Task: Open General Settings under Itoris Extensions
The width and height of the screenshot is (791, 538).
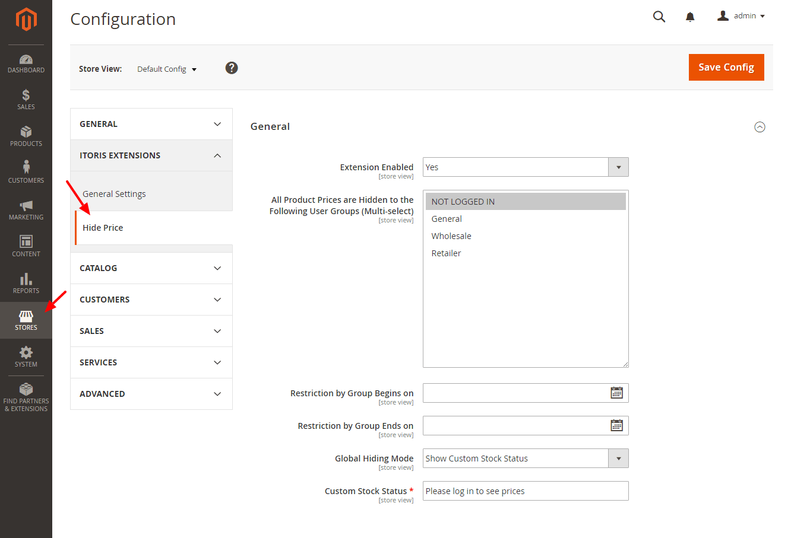Action: coord(114,194)
